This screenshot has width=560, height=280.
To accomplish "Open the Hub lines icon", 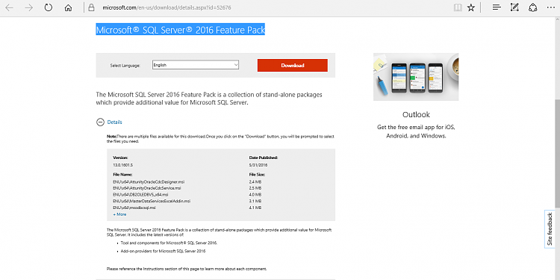I will [497, 7].
